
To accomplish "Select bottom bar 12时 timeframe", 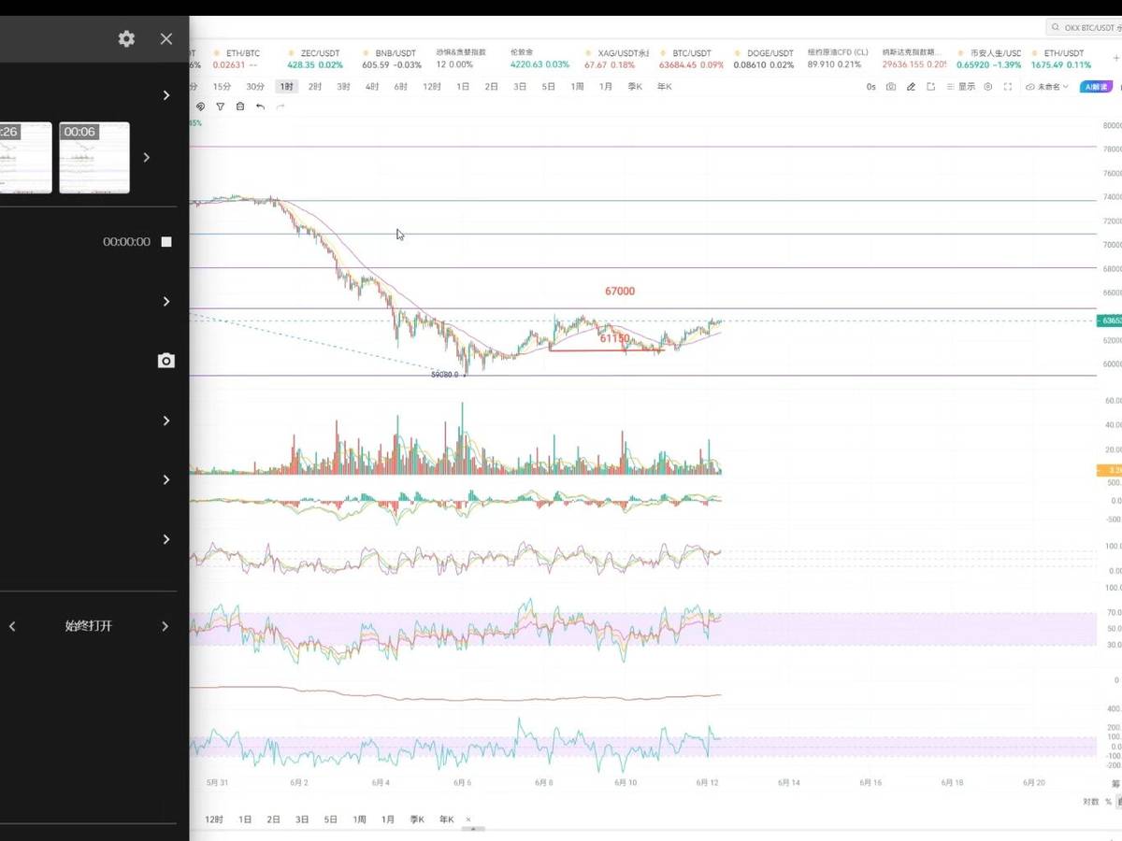I will (214, 820).
